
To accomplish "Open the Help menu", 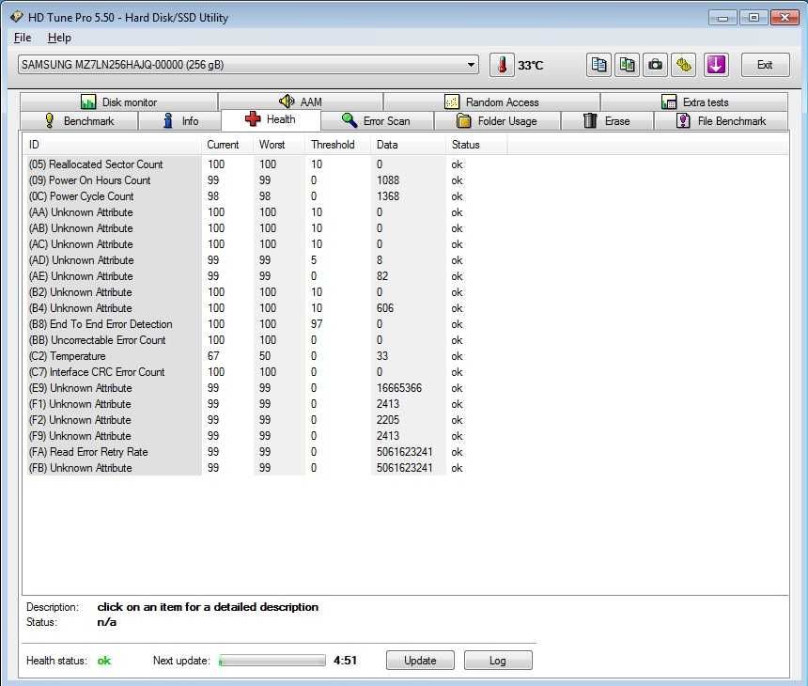I will (59, 38).
